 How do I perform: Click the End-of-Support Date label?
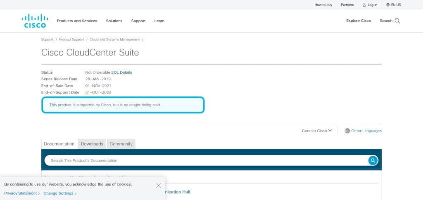[60, 93]
